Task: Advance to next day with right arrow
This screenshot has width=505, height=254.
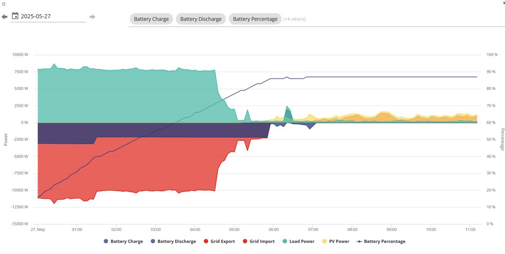Action: point(92,17)
